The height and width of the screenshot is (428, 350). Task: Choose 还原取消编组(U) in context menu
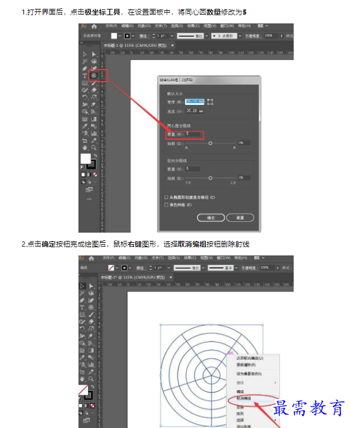click(x=250, y=358)
